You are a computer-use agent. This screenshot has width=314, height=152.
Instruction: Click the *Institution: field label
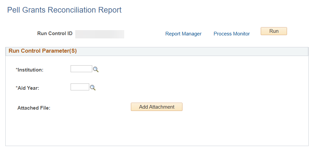point(29,70)
